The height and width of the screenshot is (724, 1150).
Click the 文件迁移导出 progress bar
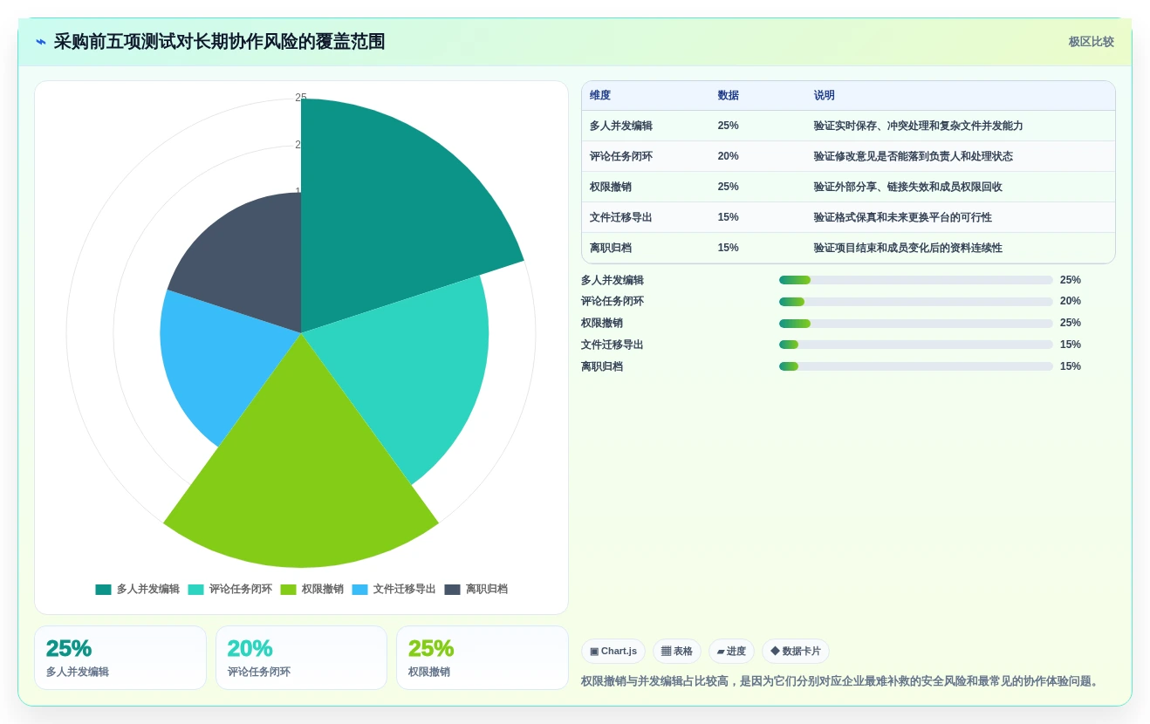tap(916, 345)
